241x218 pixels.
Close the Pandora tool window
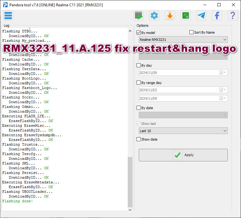point(233,5)
